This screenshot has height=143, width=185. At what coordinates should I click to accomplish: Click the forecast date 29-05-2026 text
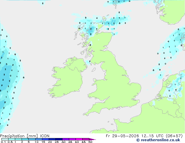(x=125, y=136)
